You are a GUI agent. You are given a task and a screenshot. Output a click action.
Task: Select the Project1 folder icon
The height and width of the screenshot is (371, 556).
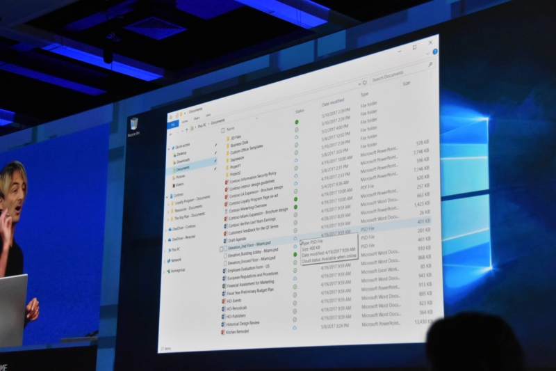tap(227, 168)
